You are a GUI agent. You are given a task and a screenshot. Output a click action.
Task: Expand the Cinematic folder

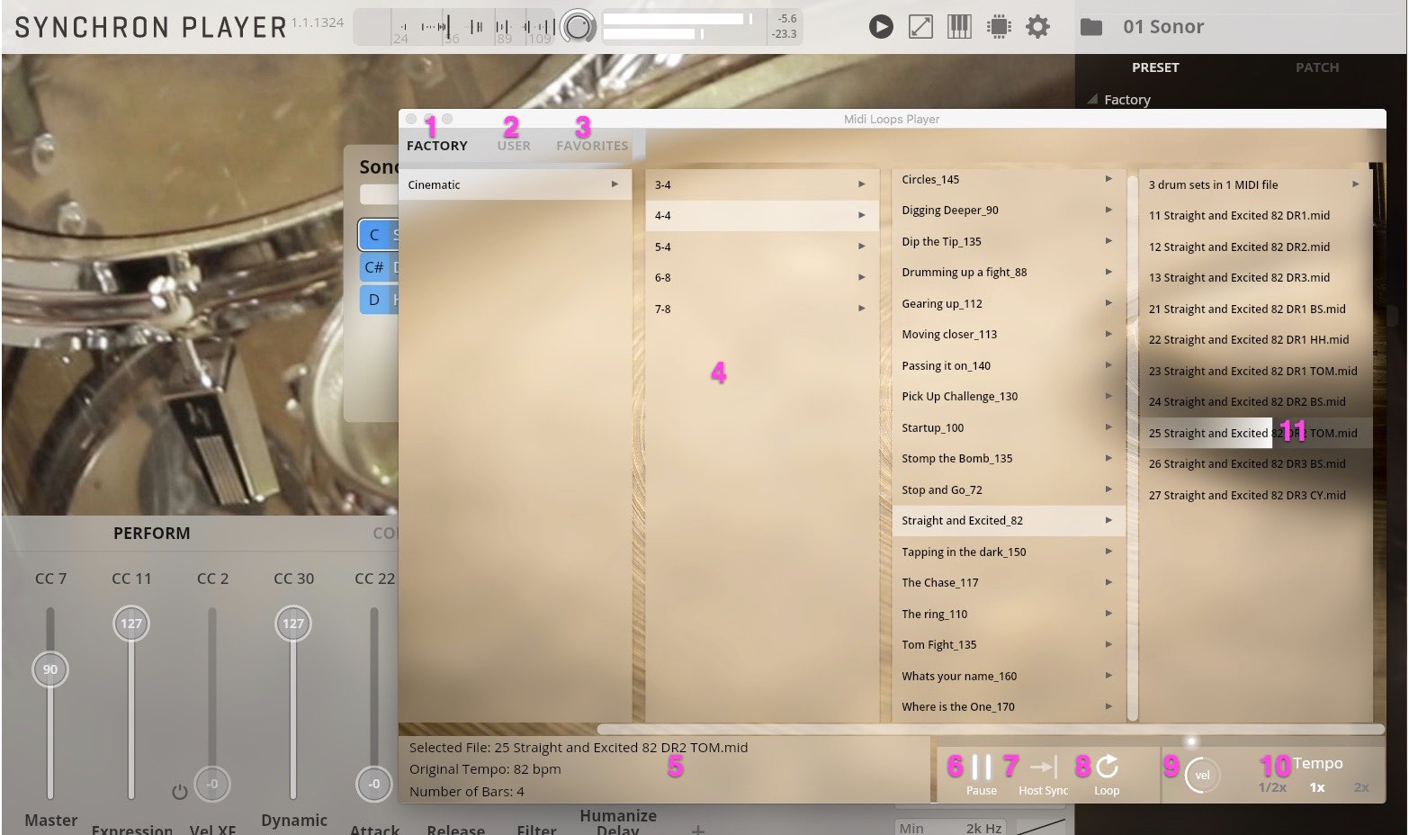pos(515,184)
